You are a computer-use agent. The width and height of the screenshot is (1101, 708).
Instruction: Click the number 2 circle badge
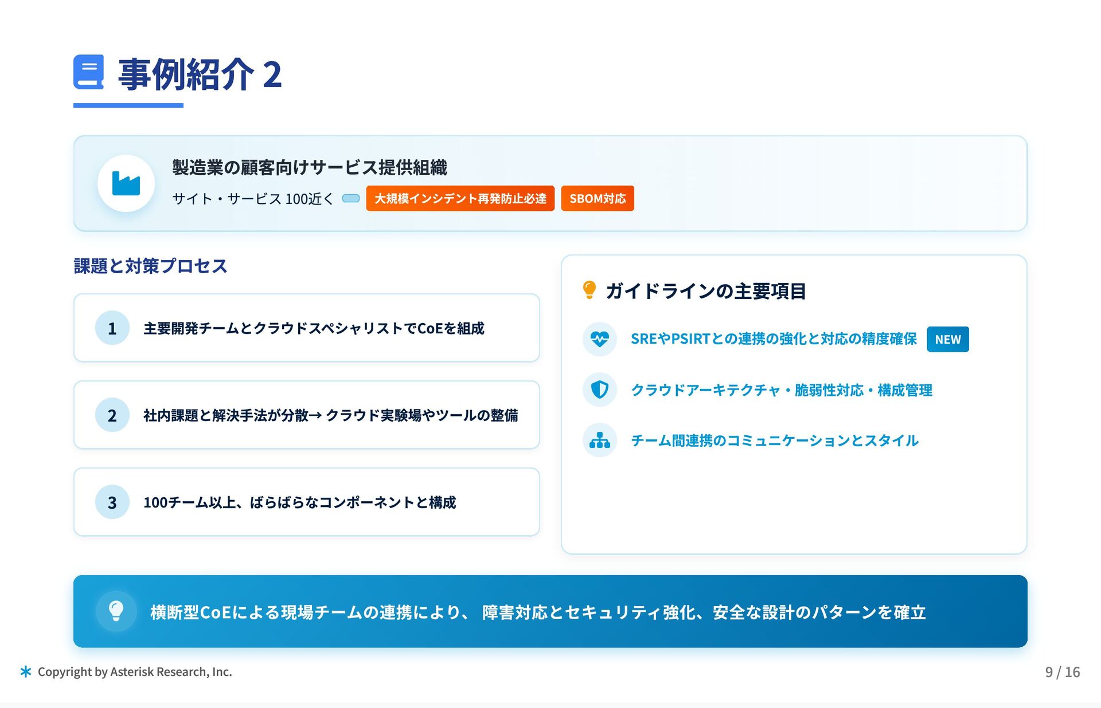(112, 415)
